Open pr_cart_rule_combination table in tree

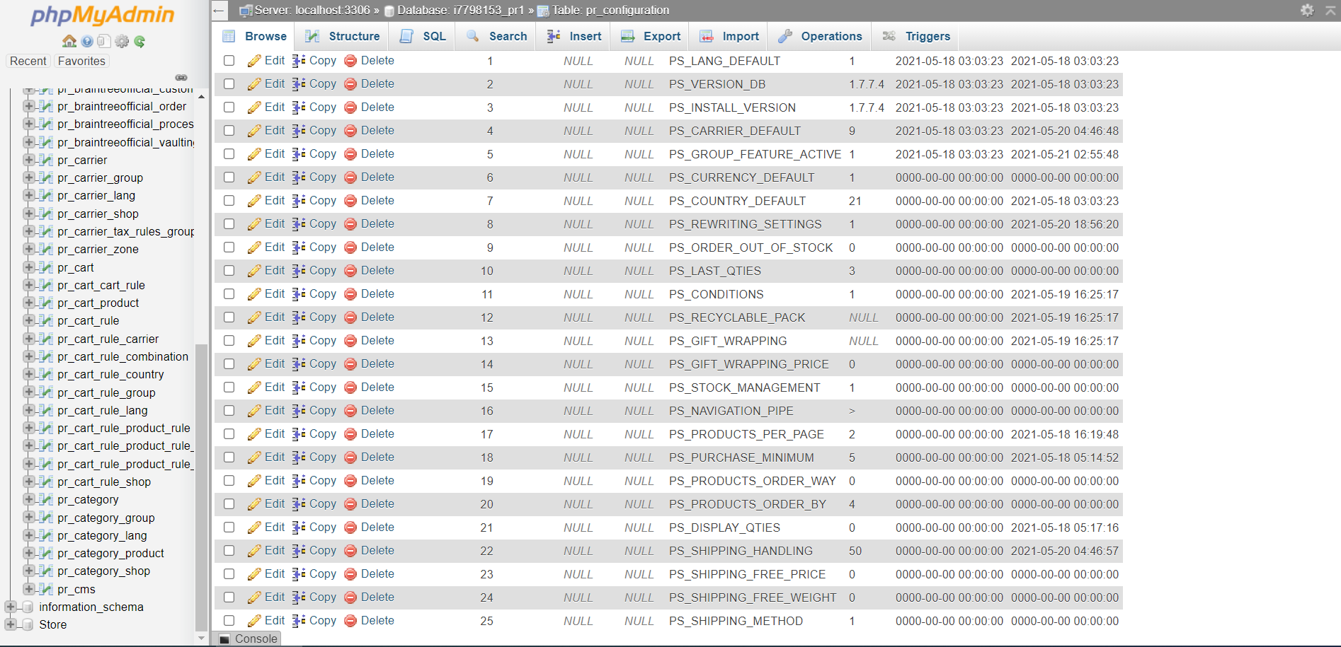point(123,356)
